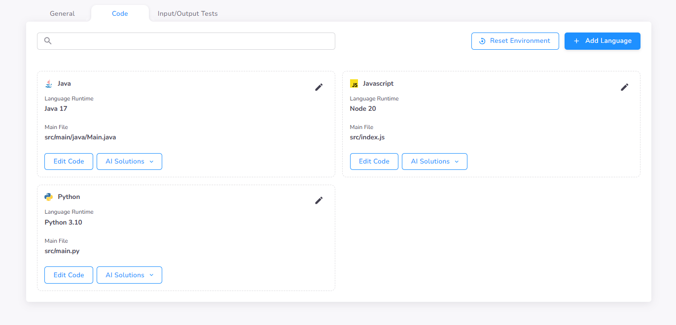Open AI Solutions dropdown for Java
Image resolution: width=676 pixels, height=325 pixels.
(129, 161)
